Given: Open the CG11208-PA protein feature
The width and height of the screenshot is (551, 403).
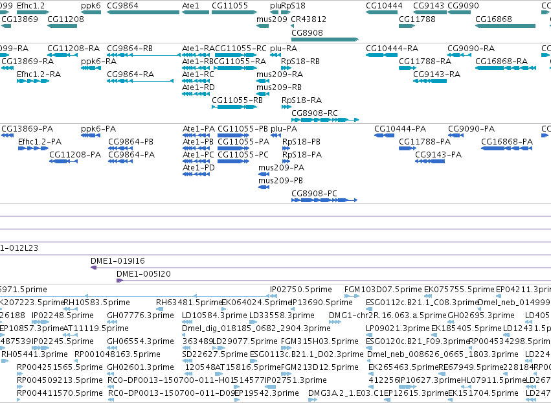Looking at the screenshot, I should coord(63,161).
